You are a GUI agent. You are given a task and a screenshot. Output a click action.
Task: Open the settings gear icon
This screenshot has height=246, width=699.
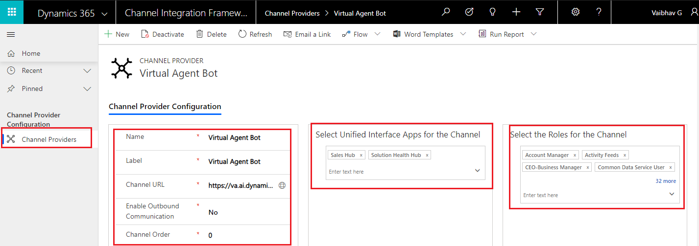(576, 12)
